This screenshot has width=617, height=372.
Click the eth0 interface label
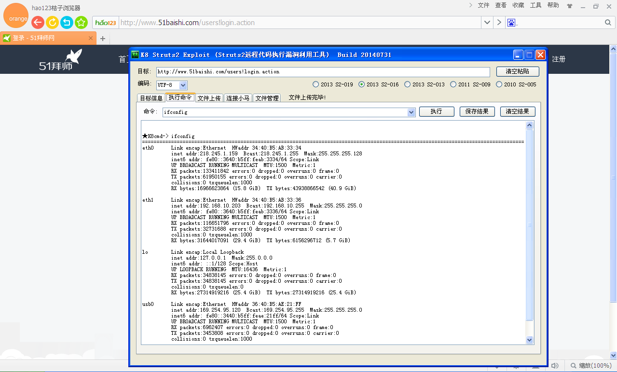[148, 148]
